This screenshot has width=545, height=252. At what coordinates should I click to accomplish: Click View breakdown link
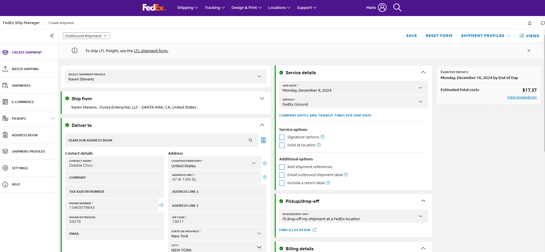[x=522, y=97]
